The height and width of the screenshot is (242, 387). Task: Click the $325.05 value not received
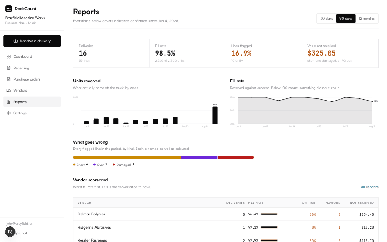click(321, 53)
